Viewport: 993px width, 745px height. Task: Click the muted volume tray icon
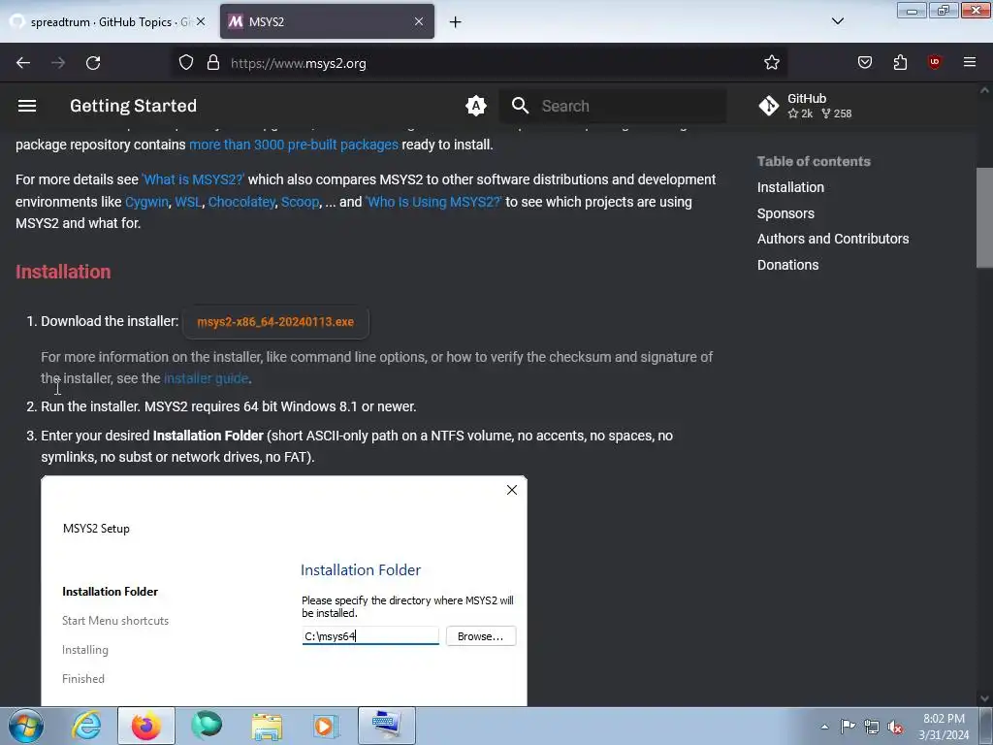pyautogui.click(x=895, y=728)
